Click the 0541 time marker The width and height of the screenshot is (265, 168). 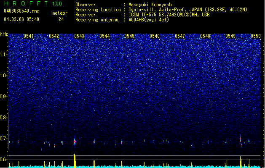click(28, 36)
